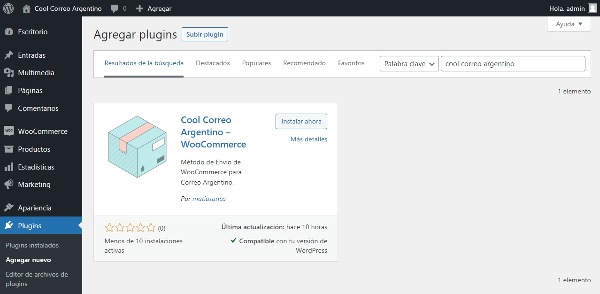
Task: Switch to the Destacados tab
Action: 213,63
